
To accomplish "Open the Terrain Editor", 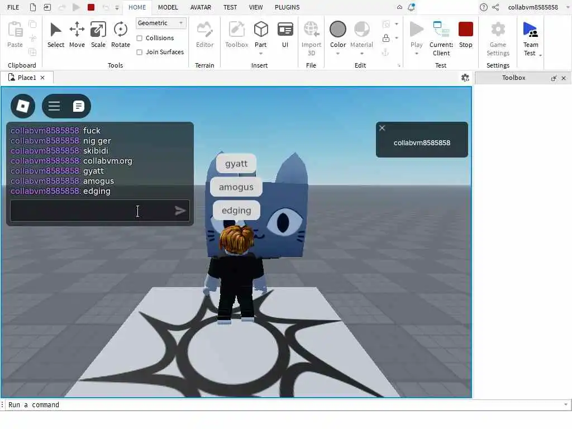I will tap(204, 35).
